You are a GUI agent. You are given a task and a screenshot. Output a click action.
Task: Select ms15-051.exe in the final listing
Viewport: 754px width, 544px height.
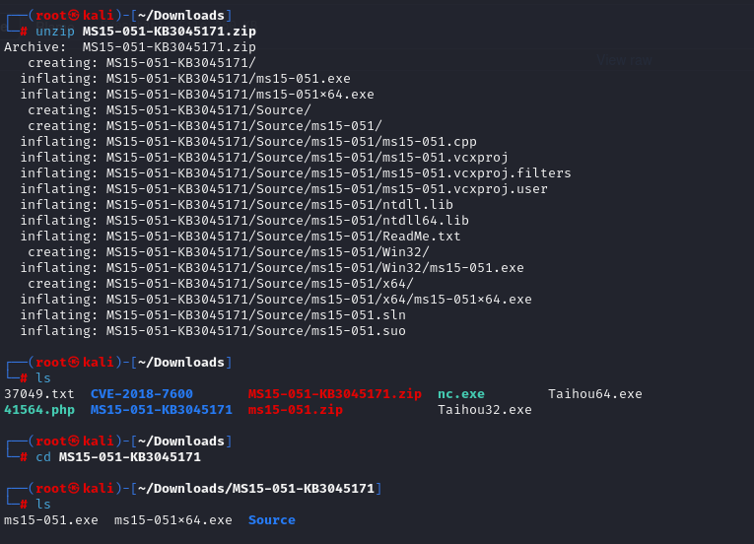51,520
